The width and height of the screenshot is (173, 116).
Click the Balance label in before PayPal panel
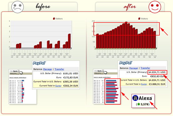(38, 69)
